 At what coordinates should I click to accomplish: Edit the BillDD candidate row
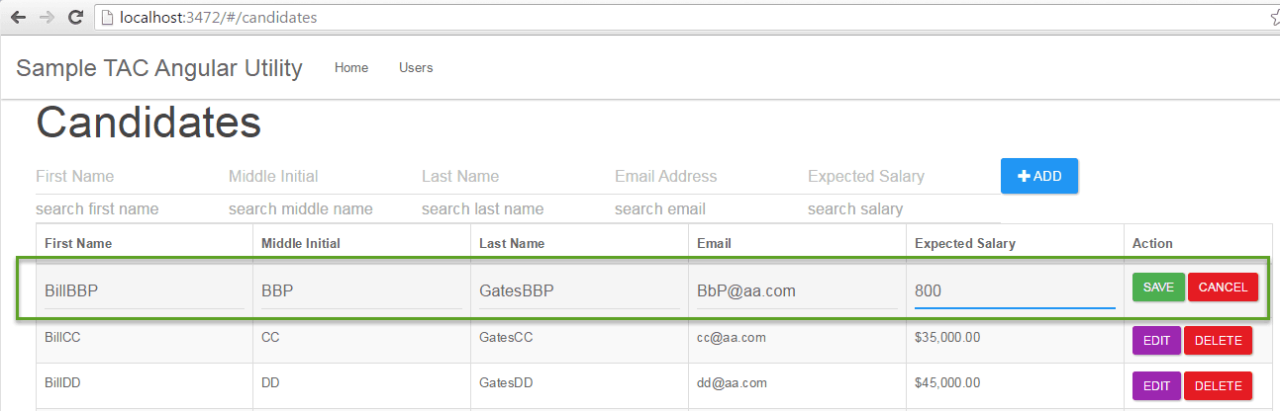pyautogui.click(x=1156, y=385)
